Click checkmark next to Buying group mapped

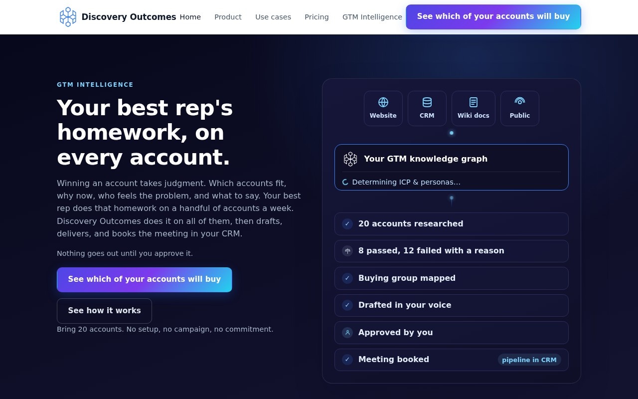pos(347,278)
